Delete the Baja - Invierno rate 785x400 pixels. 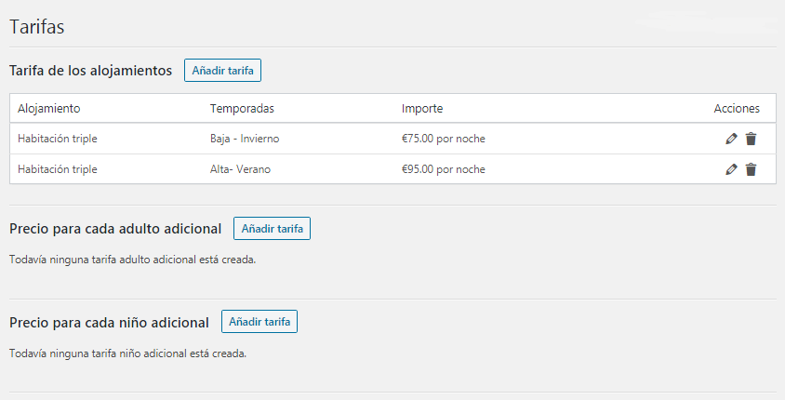pos(752,139)
